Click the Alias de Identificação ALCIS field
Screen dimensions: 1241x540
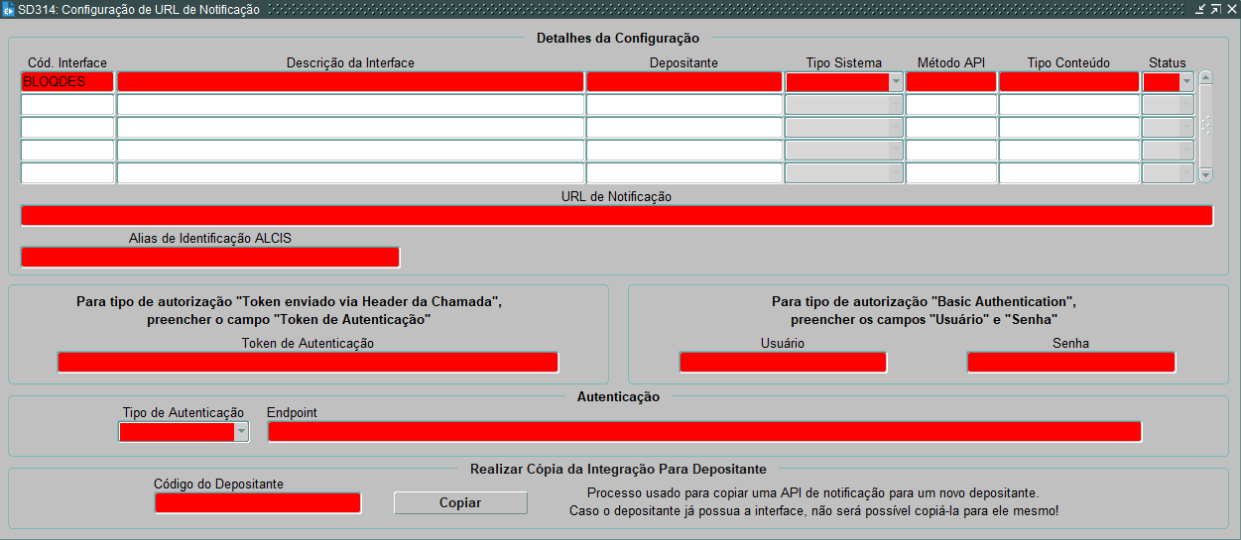coord(210,258)
